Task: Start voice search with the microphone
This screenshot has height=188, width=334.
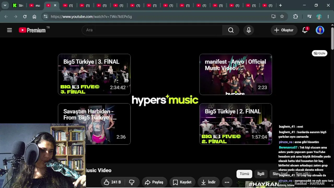Action: point(249,30)
